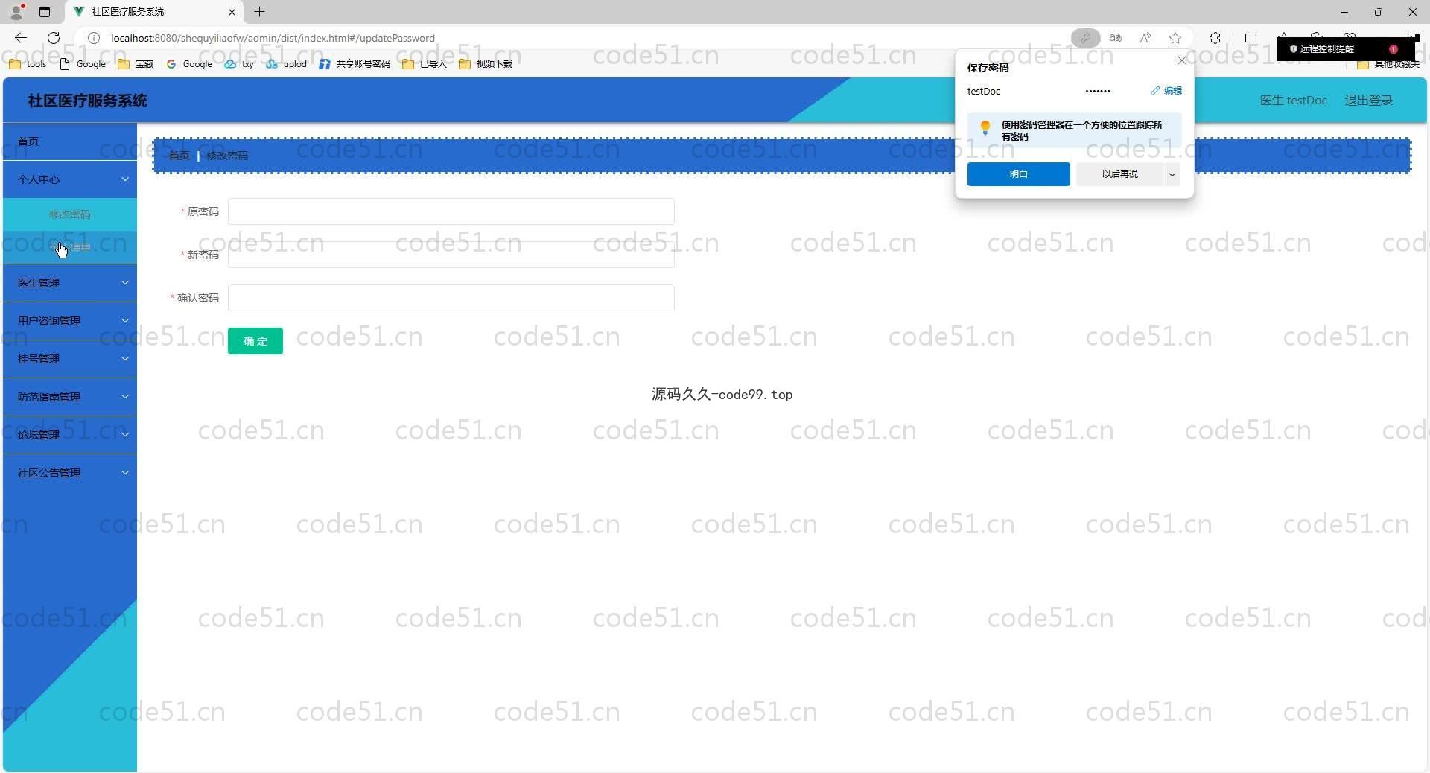Click the testDoc username in password popup

(983, 91)
